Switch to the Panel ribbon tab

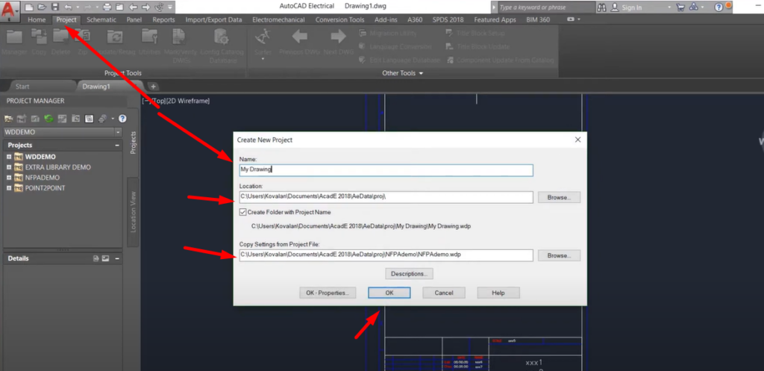pos(134,20)
